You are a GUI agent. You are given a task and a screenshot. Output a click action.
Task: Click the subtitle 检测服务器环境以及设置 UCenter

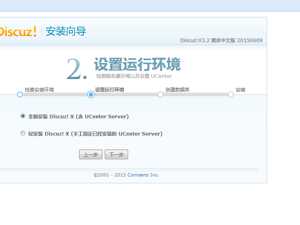(134, 76)
